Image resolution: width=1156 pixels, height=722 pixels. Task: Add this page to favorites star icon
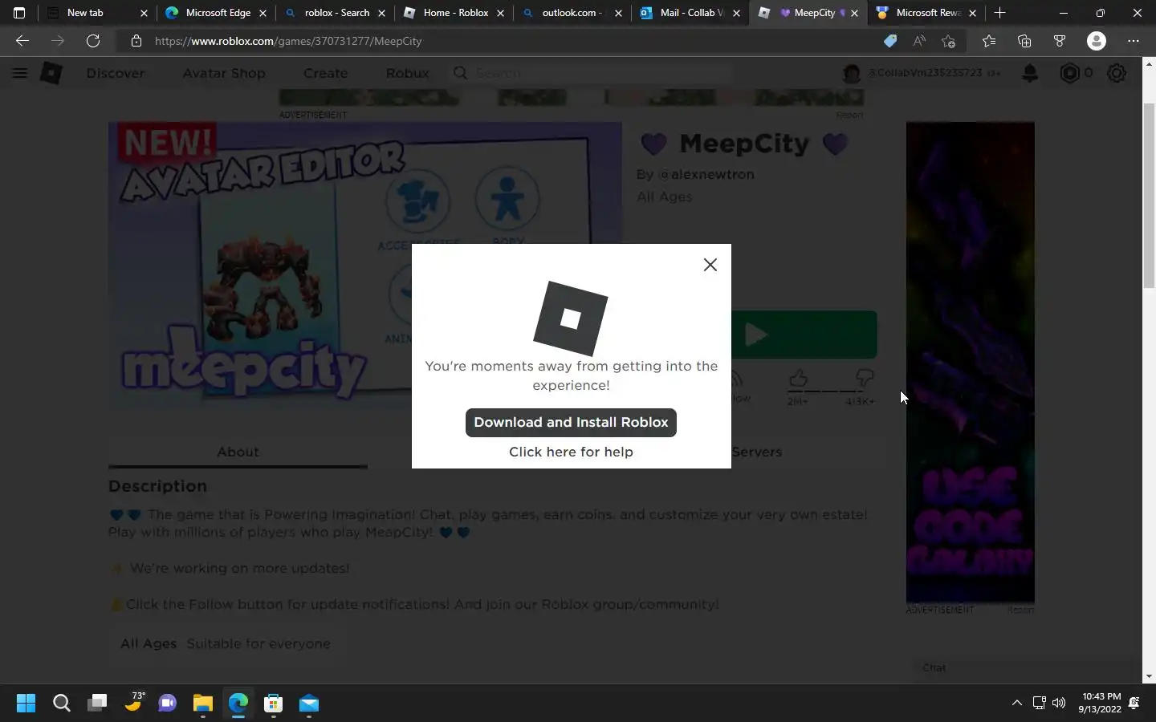coord(948,41)
